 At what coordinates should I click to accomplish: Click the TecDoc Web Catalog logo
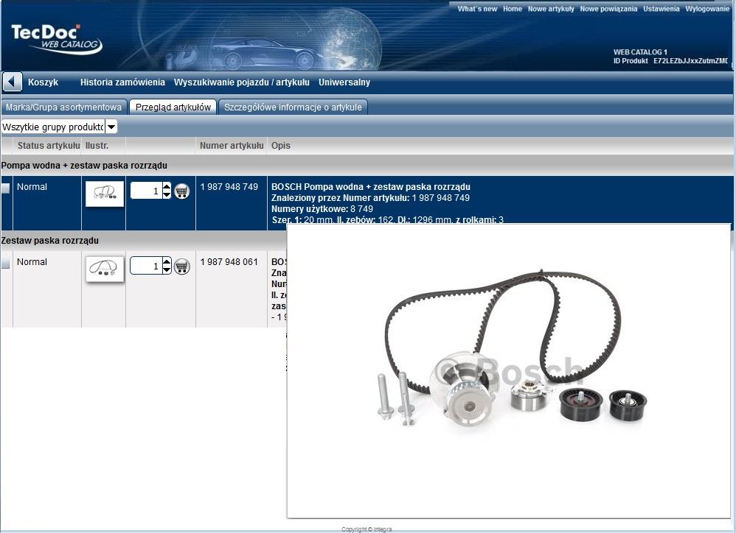(x=57, y=39)
